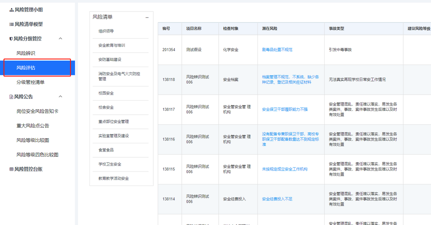The width and height of the screenshot is (431, 225).
Task: Select 安防基础建设 in the risk list
Action: 110,59
